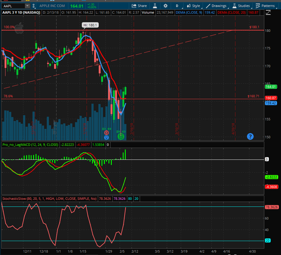Click the $3.89 earnings label
Screen dimensions: 281x255
coord(106,129)
